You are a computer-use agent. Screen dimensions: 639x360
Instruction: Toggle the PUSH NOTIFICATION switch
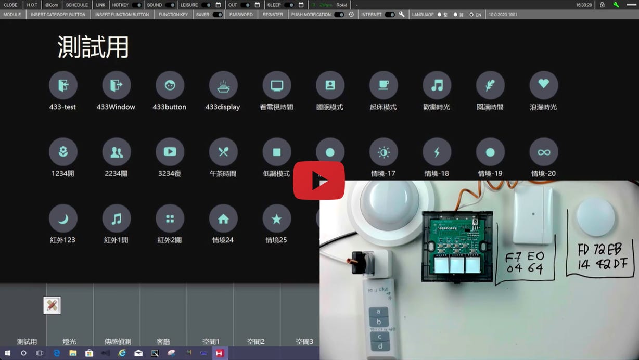(339, 15)
